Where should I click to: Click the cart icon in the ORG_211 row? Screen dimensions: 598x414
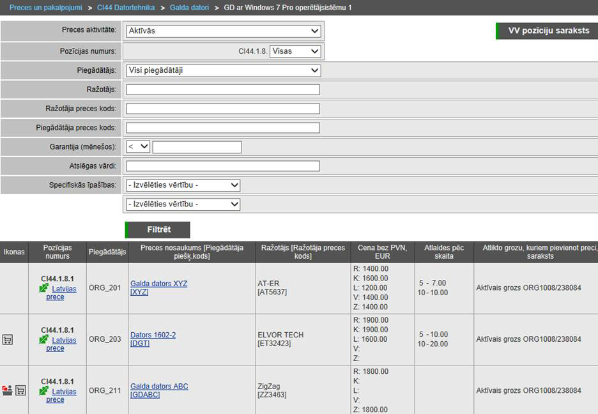click(20, 390)
